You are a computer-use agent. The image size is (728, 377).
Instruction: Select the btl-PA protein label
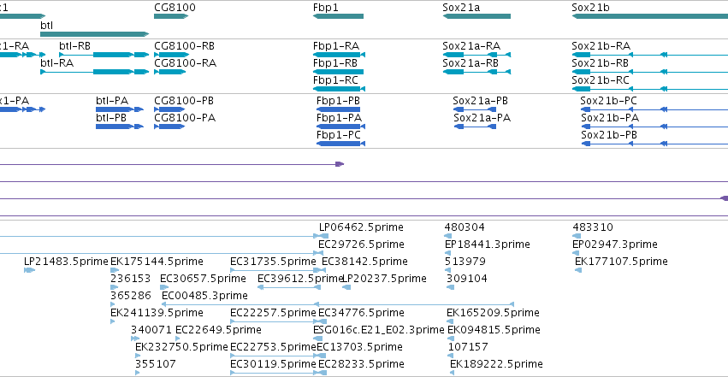click(112, 101)
